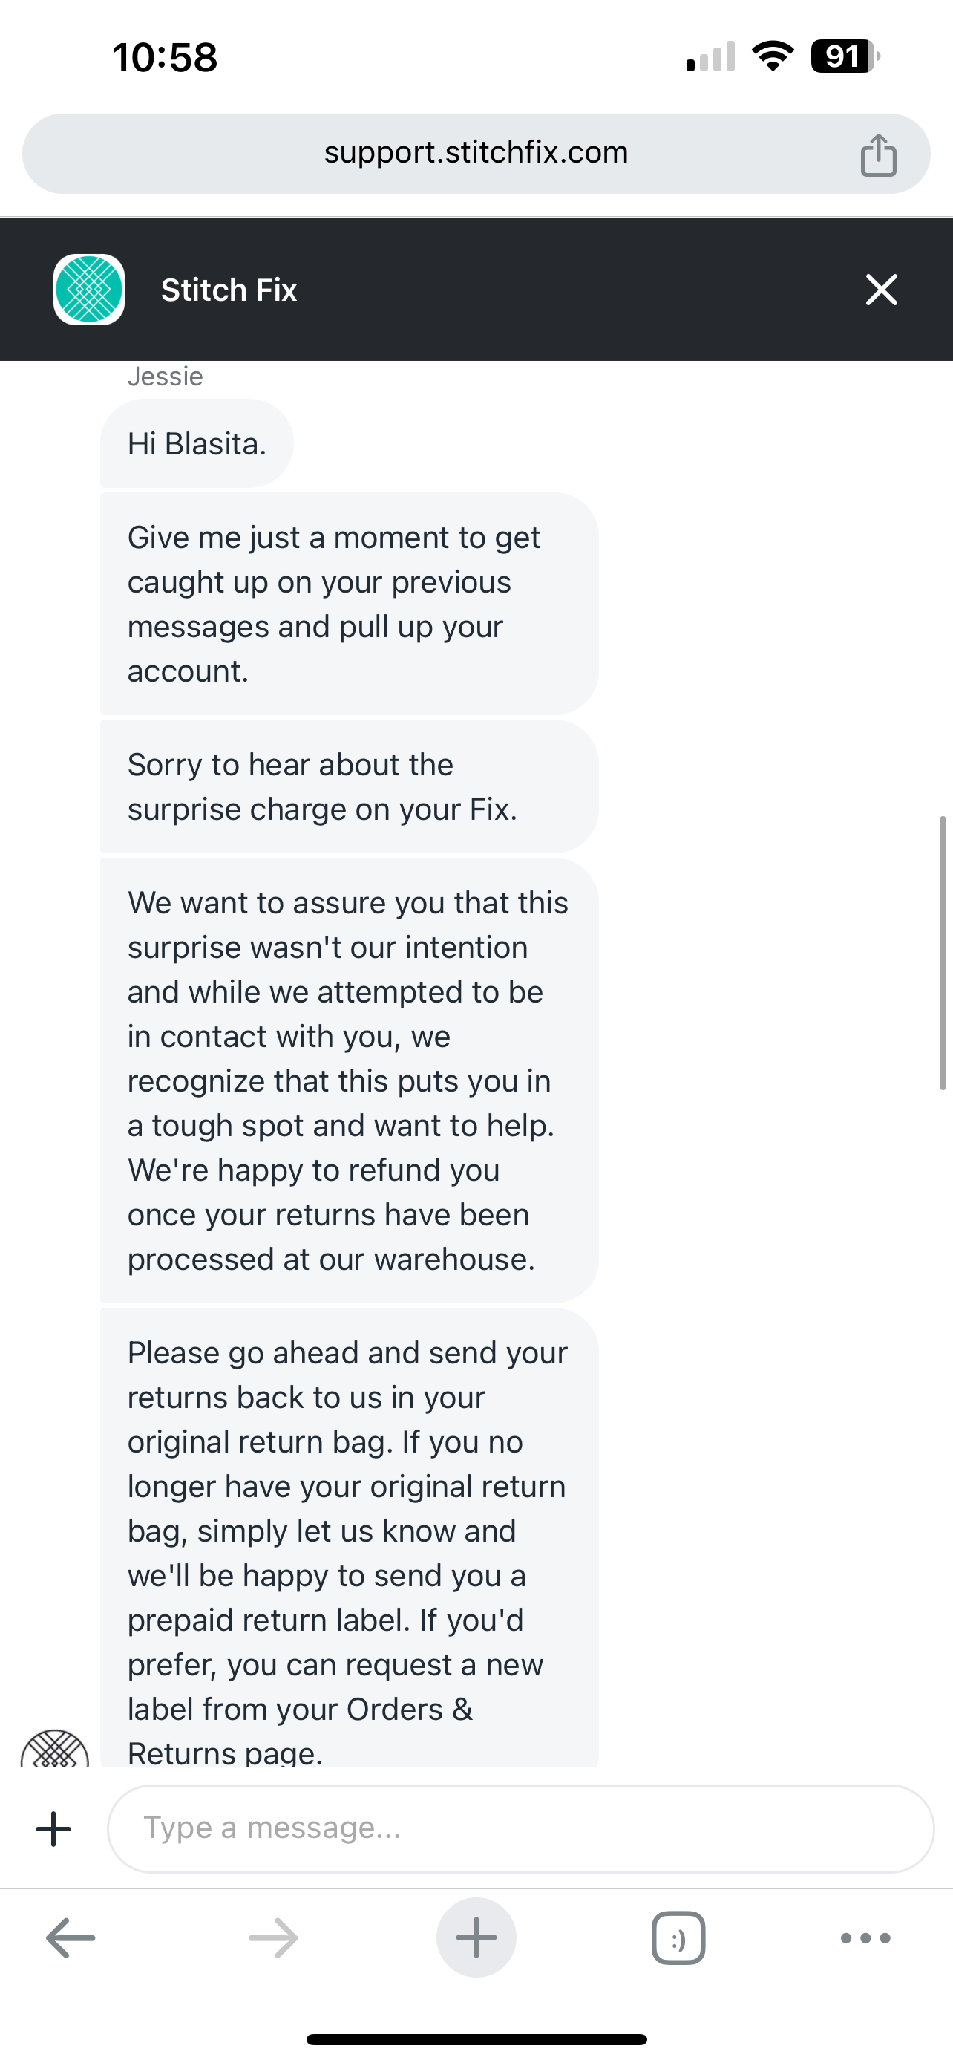Tap the Stitch Fix title in header
The height and width of the screenshot is (2063, 953).
tap(229, 290)
